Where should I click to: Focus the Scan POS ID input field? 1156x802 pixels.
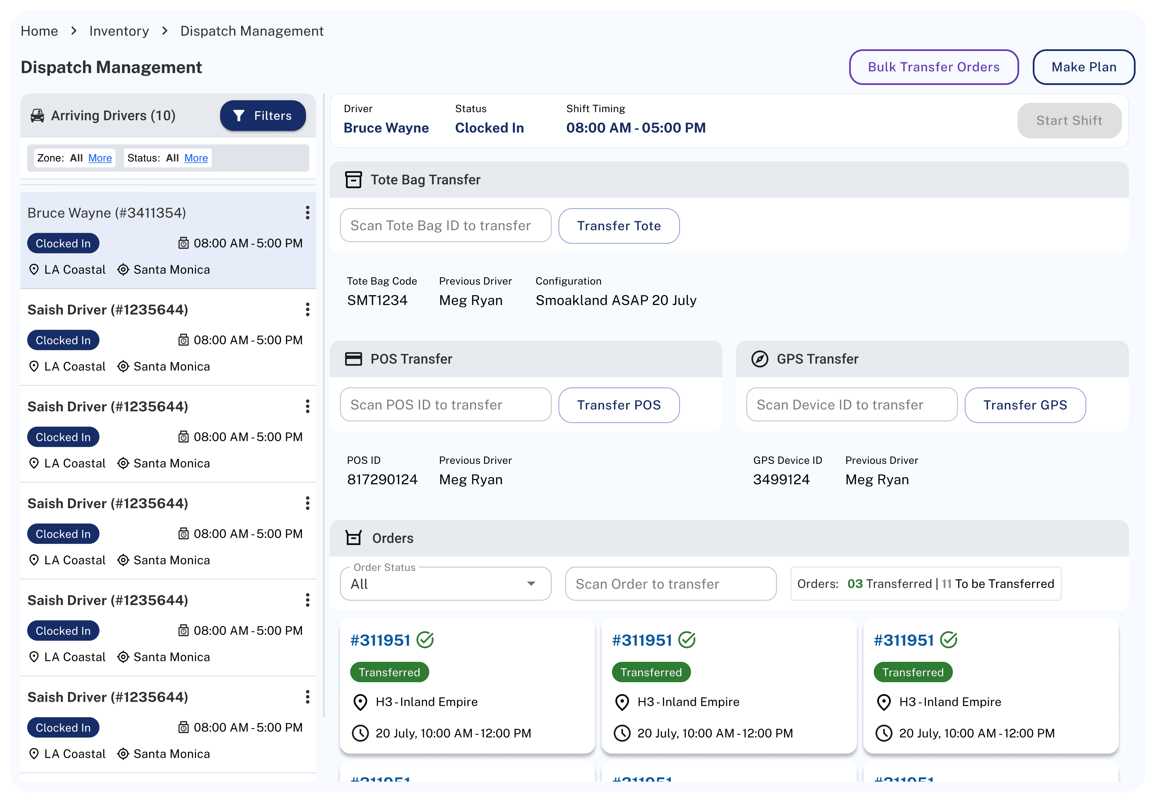(445, 404)
